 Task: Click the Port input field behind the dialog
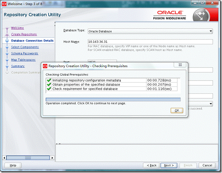click(x=102, y=61)
